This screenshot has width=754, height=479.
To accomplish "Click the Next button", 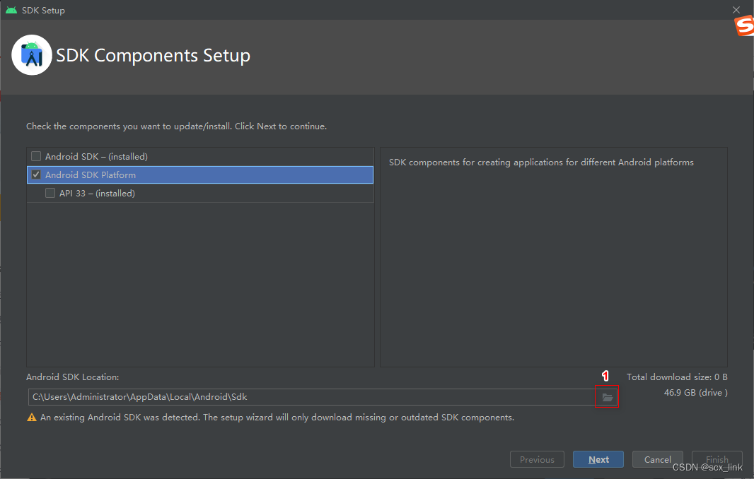I will click(598, 459).
